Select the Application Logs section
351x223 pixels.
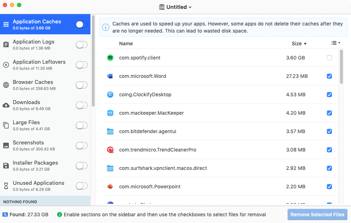pyautogui.click(x=45, y=45)
